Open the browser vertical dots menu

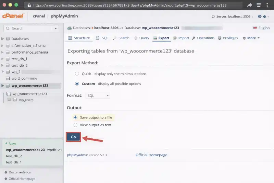click(x=267, y=5)
